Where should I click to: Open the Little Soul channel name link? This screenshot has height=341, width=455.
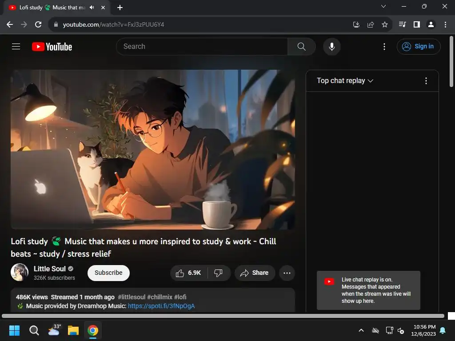50,269
